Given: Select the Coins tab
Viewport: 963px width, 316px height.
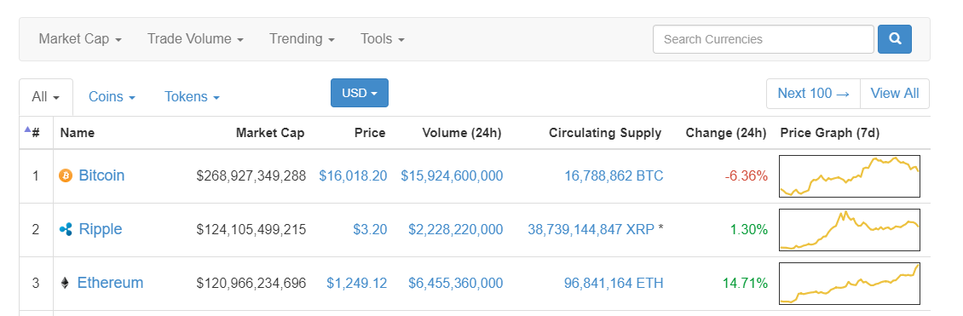Looking at the screenshot, I should (x=112, y=97).
